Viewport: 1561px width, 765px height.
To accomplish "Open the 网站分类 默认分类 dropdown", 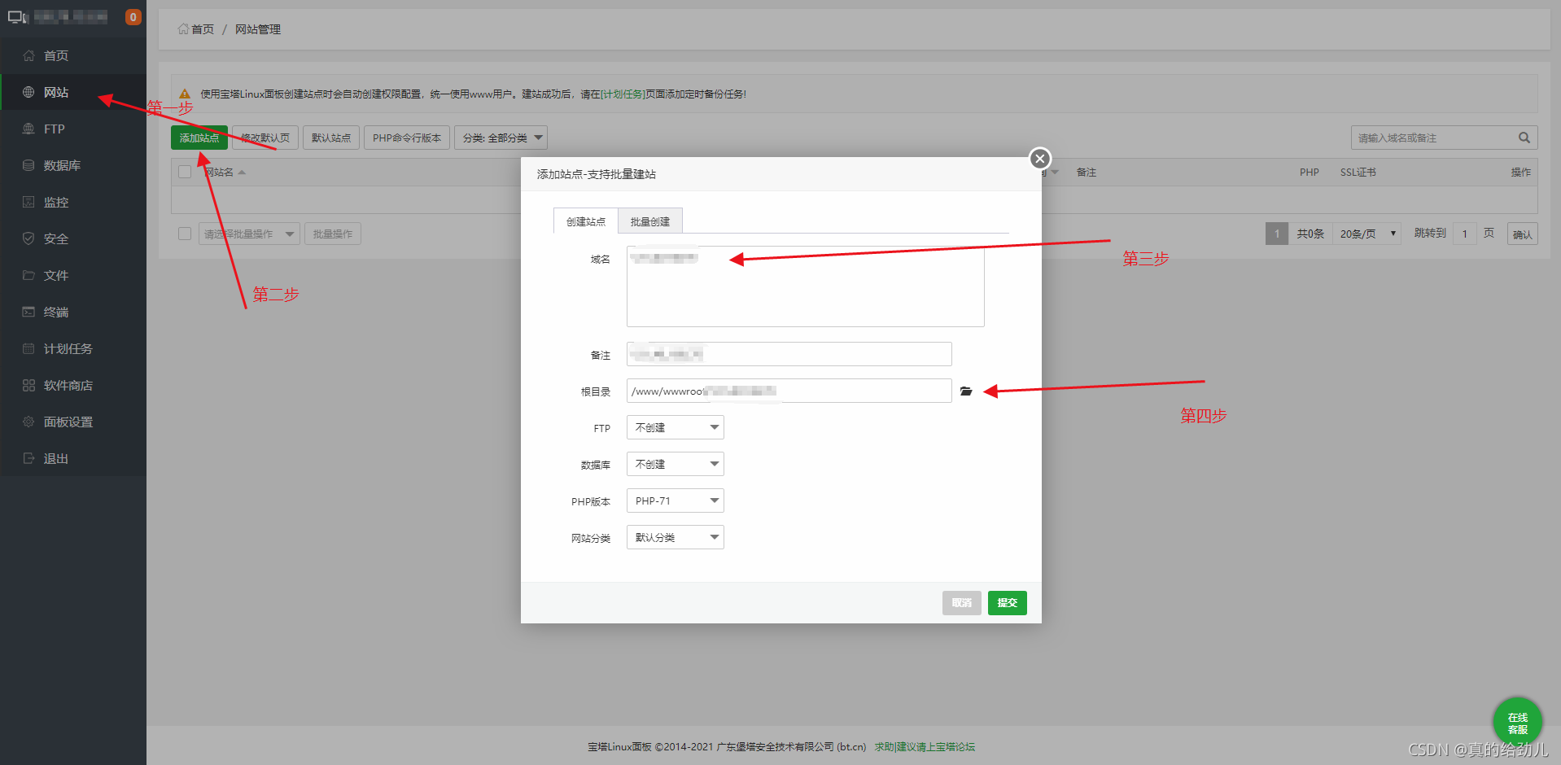I will pos(676,537).
